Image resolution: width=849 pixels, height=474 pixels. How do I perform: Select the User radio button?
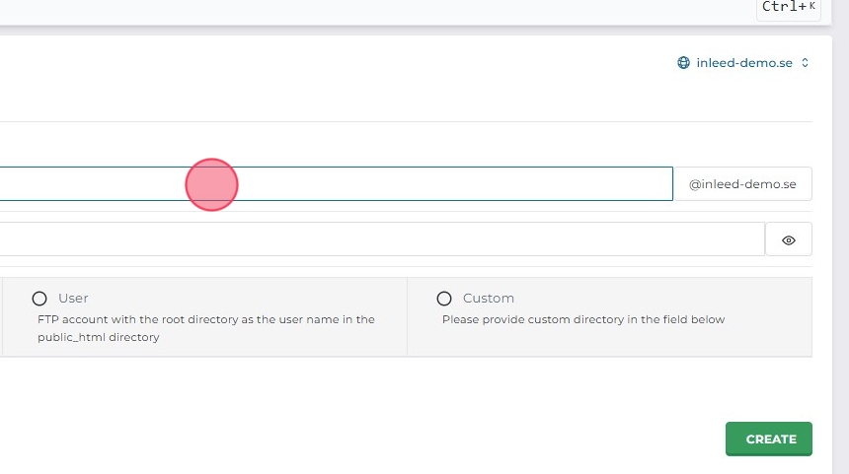pyautogui.click(x=39, y=299)
